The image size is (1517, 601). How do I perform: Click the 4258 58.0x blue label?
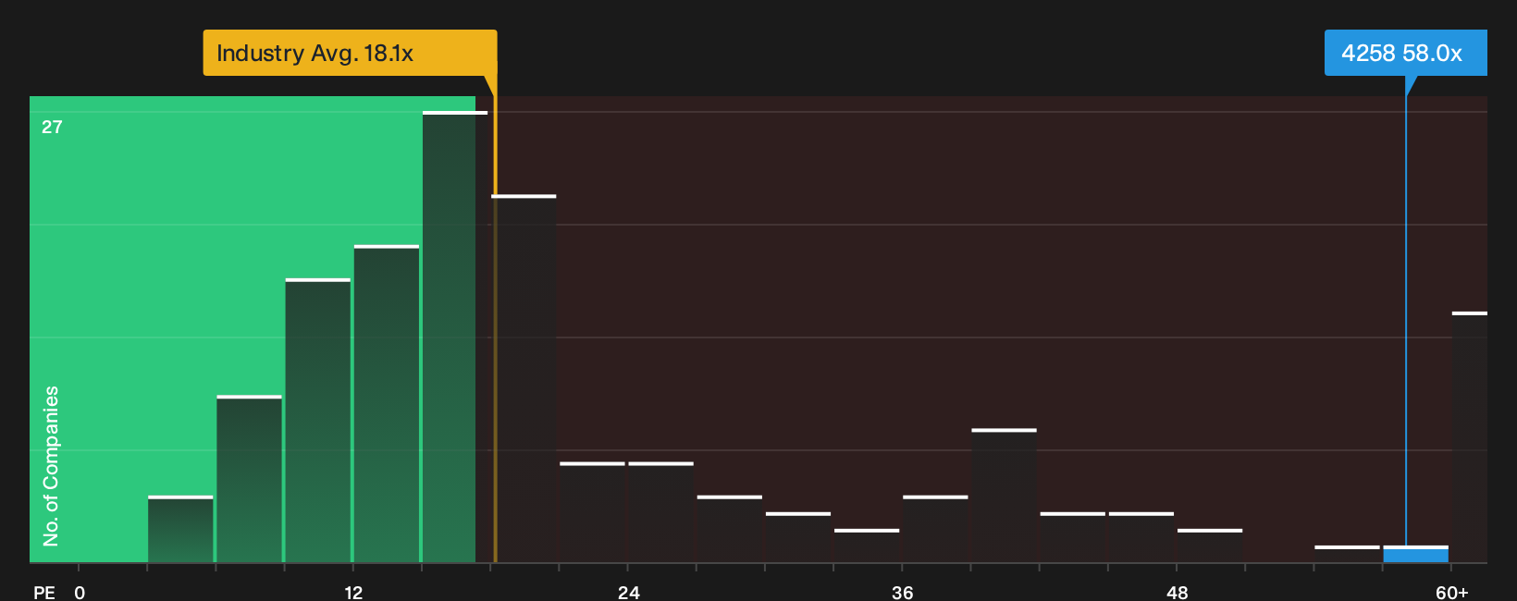(x=1405, y=53)
